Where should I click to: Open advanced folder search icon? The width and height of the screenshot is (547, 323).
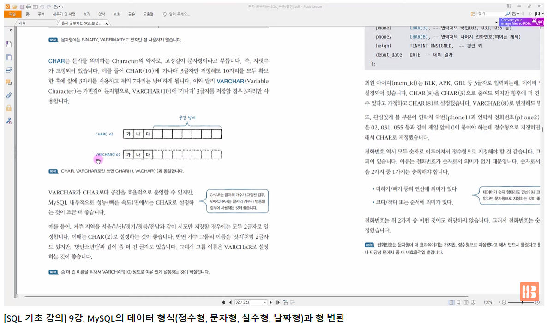point(473,14)
